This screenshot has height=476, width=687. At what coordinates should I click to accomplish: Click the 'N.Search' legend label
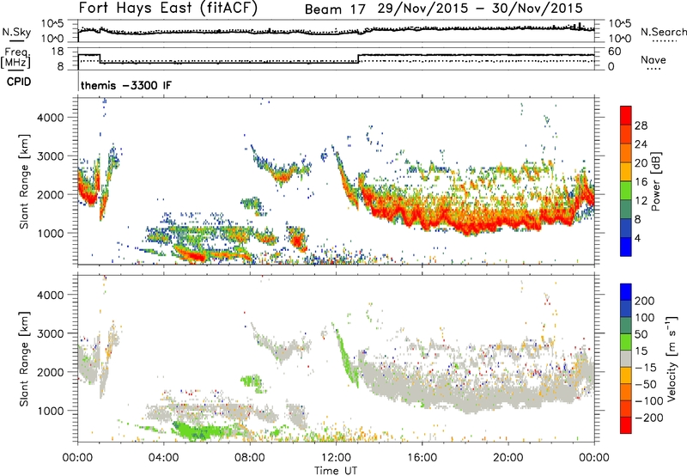tap(663, 32)
